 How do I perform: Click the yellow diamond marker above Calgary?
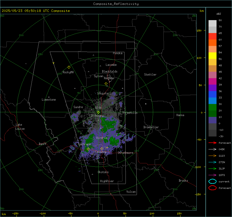102,149
